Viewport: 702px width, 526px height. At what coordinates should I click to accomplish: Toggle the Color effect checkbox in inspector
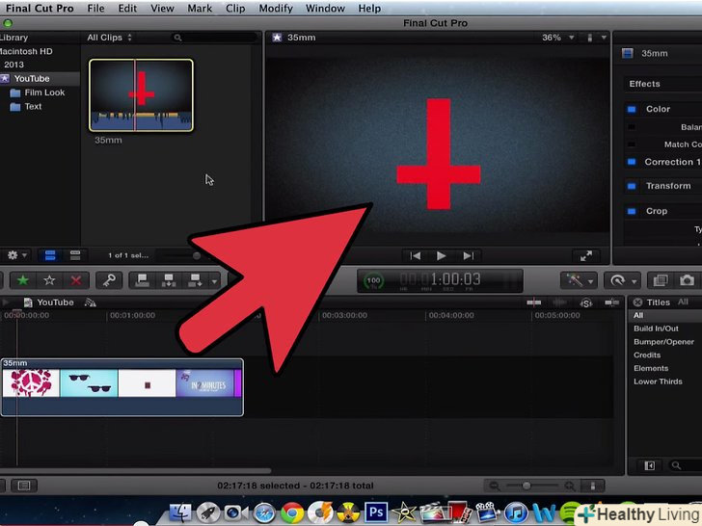point(632,109)
